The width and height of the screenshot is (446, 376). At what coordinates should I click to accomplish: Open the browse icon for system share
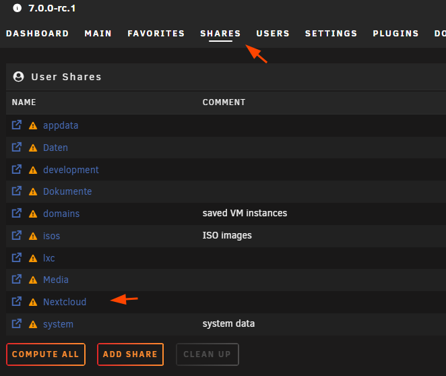(x=16, y=323)
